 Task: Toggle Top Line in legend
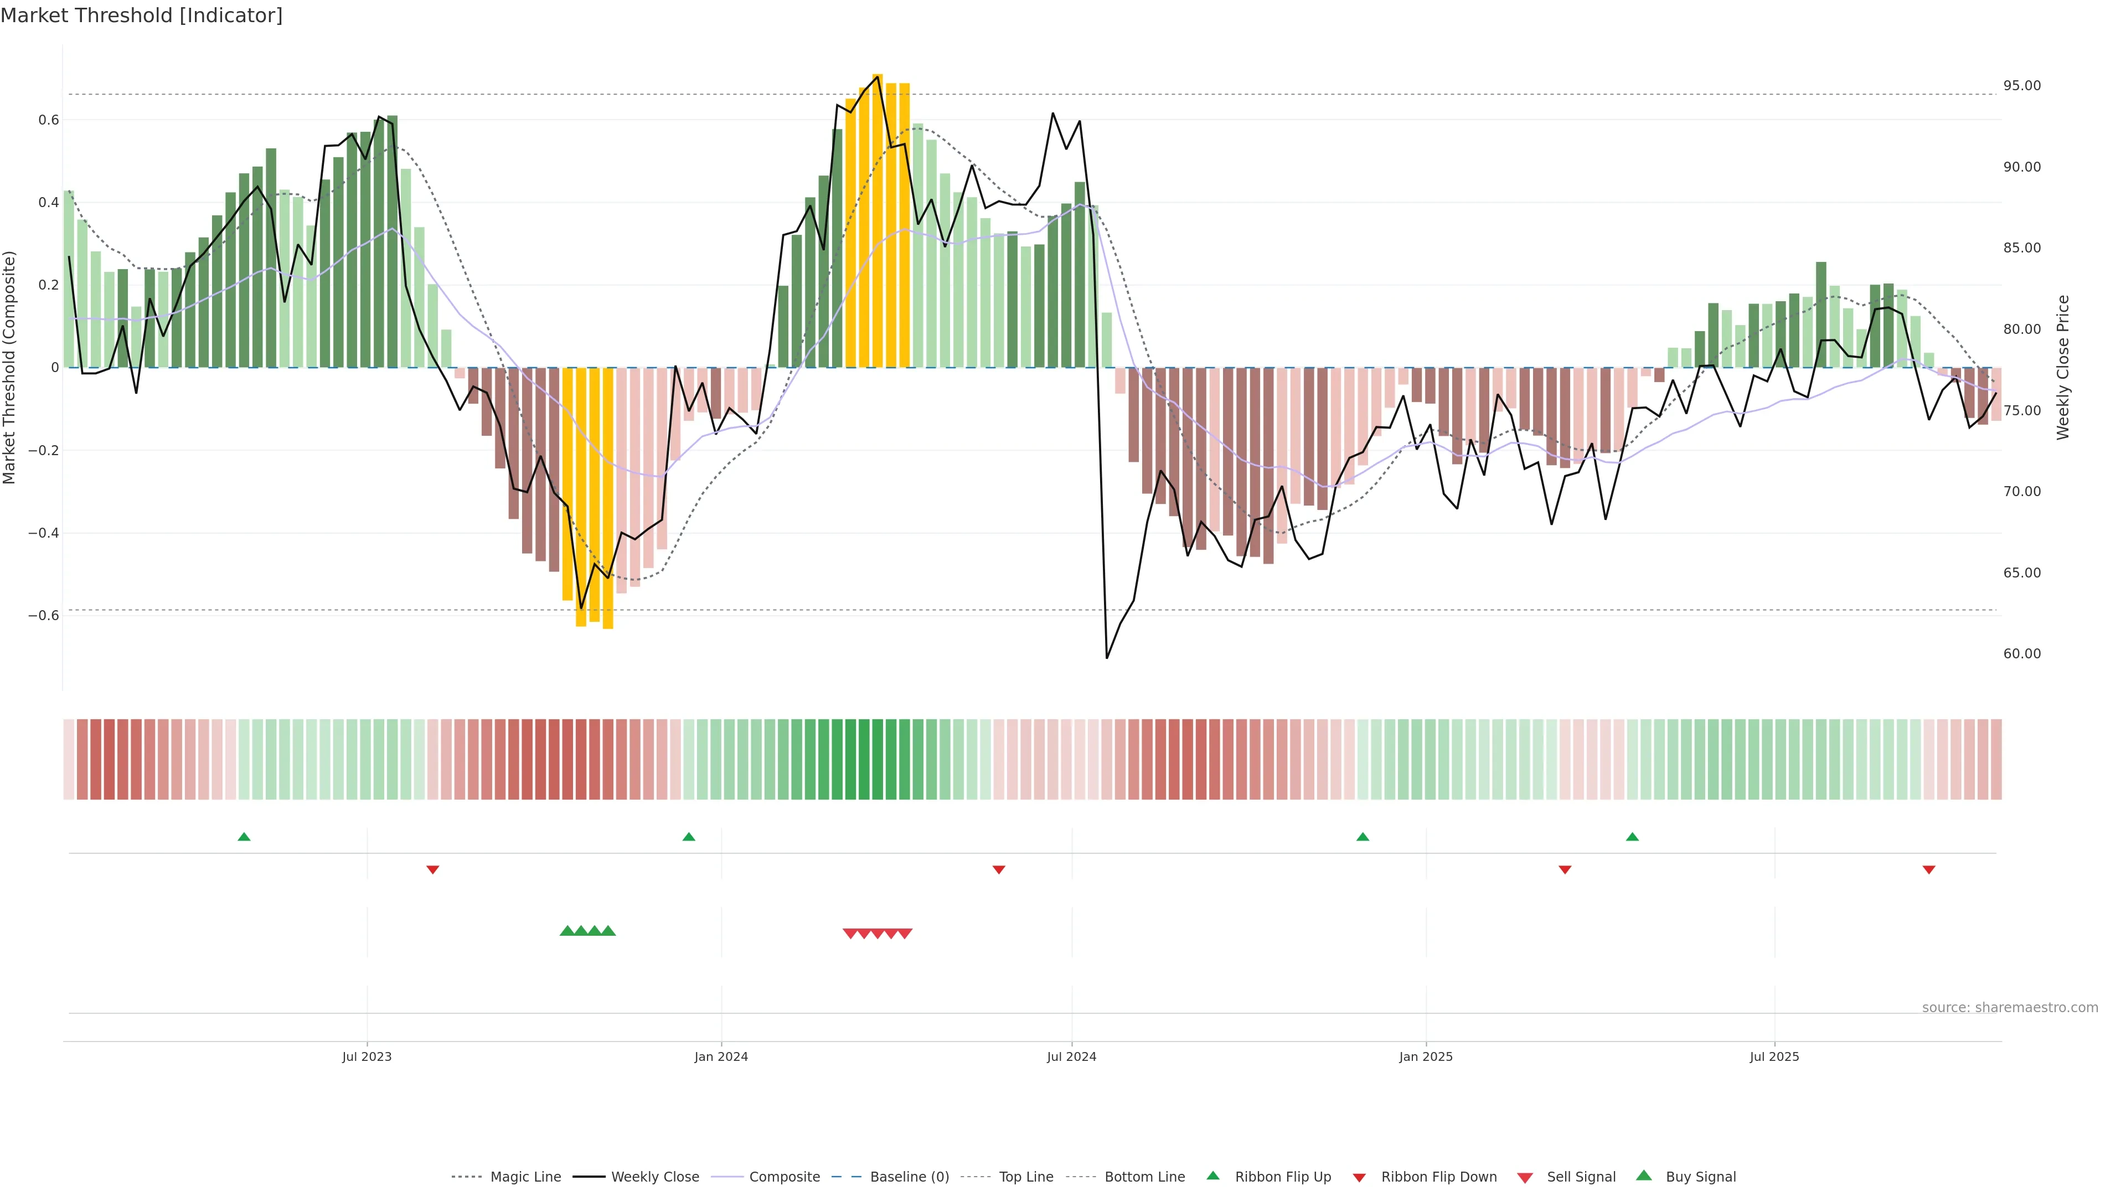(1026, 1177)
